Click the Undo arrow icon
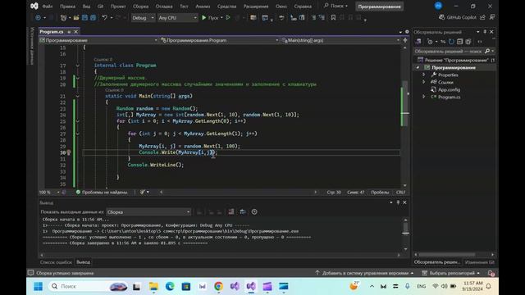Viewport: 525px width, 295px height. [104, 18]
